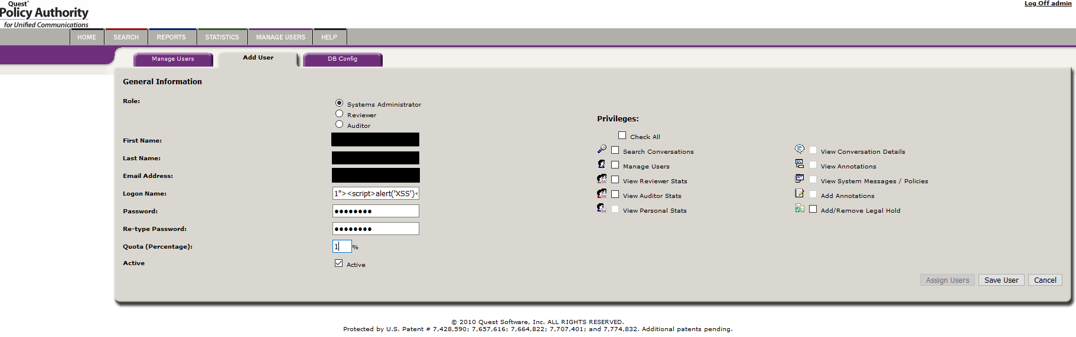This screenshot has height=337, width=1076.
Task: Open the HOME menu
Action: coord(87,37)
